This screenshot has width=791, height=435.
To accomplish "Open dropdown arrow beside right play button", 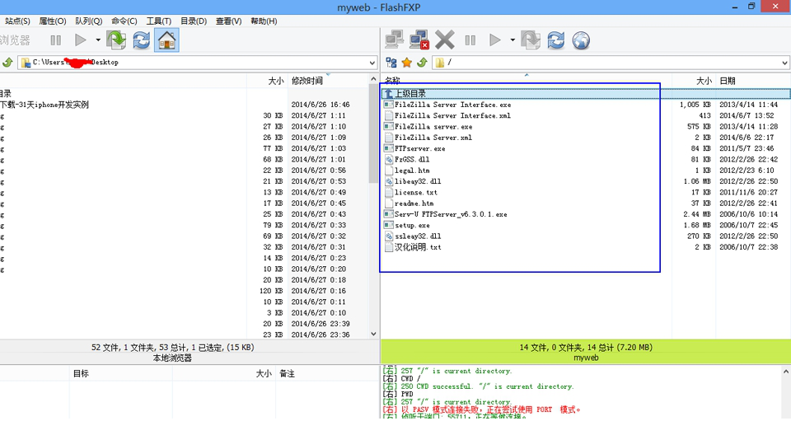I will tap(513, 40).
